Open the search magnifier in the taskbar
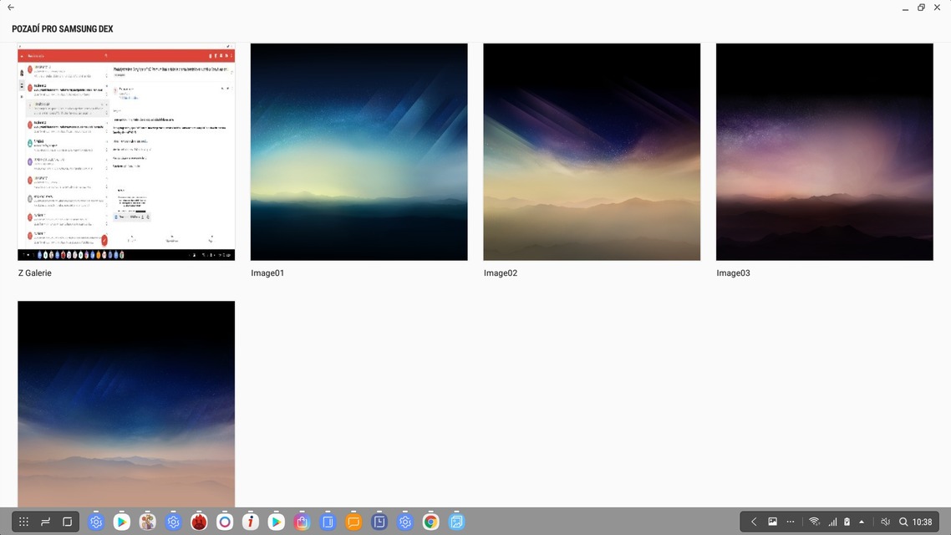 (903, 522)
